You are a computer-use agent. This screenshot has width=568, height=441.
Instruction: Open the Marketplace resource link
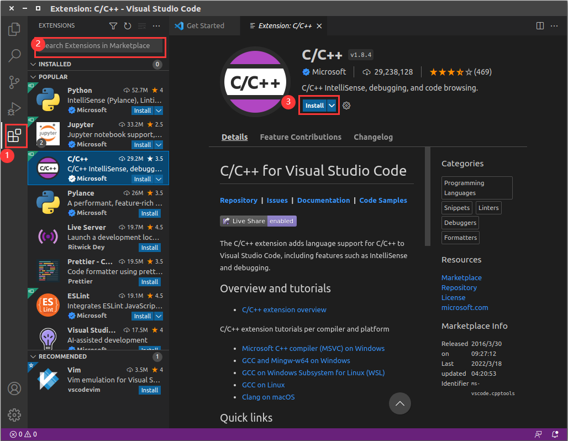click(461, 277)
